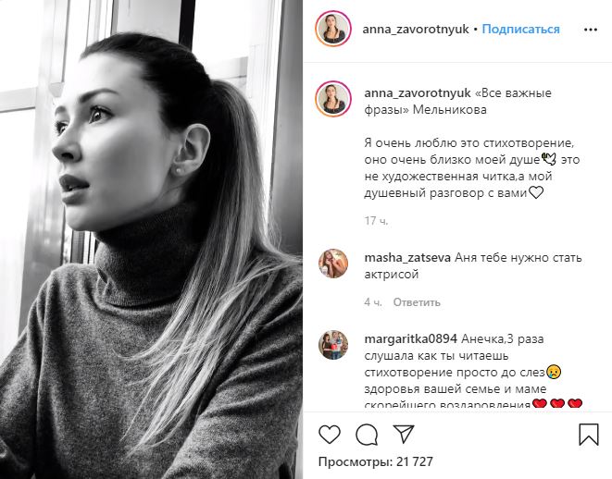Share post via paper plane icon
Viewport: 612px width, 479px height.
(x=403, y=434)
